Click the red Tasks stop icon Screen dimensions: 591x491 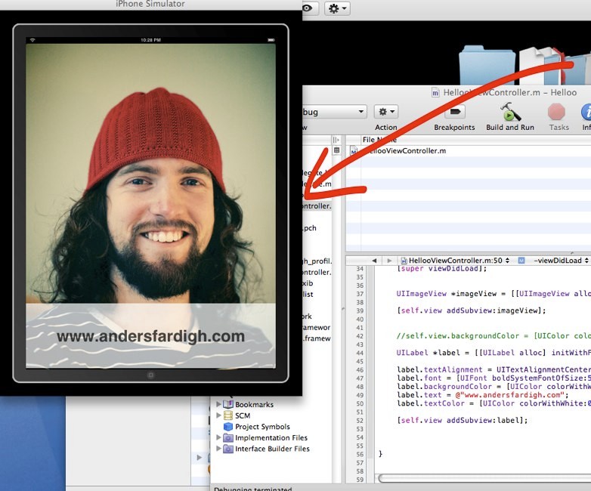click(x=557, y=113)
